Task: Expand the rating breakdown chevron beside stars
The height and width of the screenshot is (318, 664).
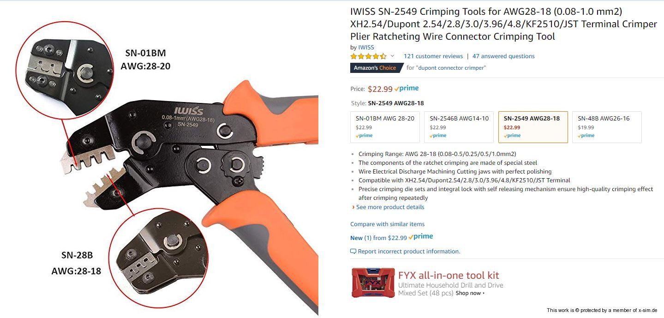Action: tap(392, 56)
